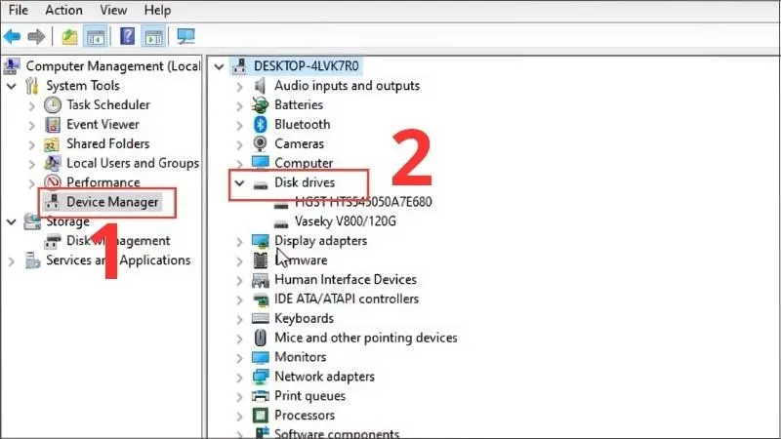Screen dimensions: 781x439
Task: Open the View menu
Action: (112, 10)
